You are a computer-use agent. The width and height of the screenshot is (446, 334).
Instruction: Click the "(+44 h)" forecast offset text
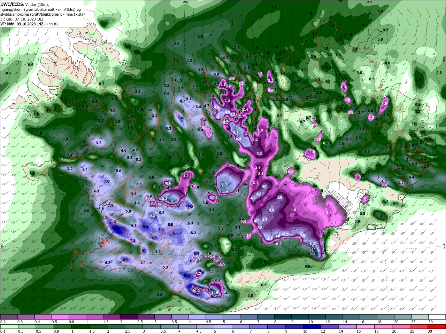51,24
